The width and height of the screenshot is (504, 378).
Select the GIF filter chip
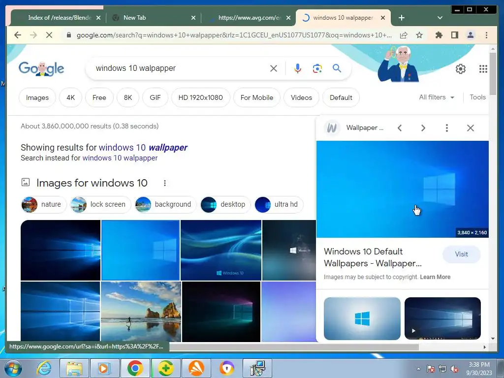155,97
